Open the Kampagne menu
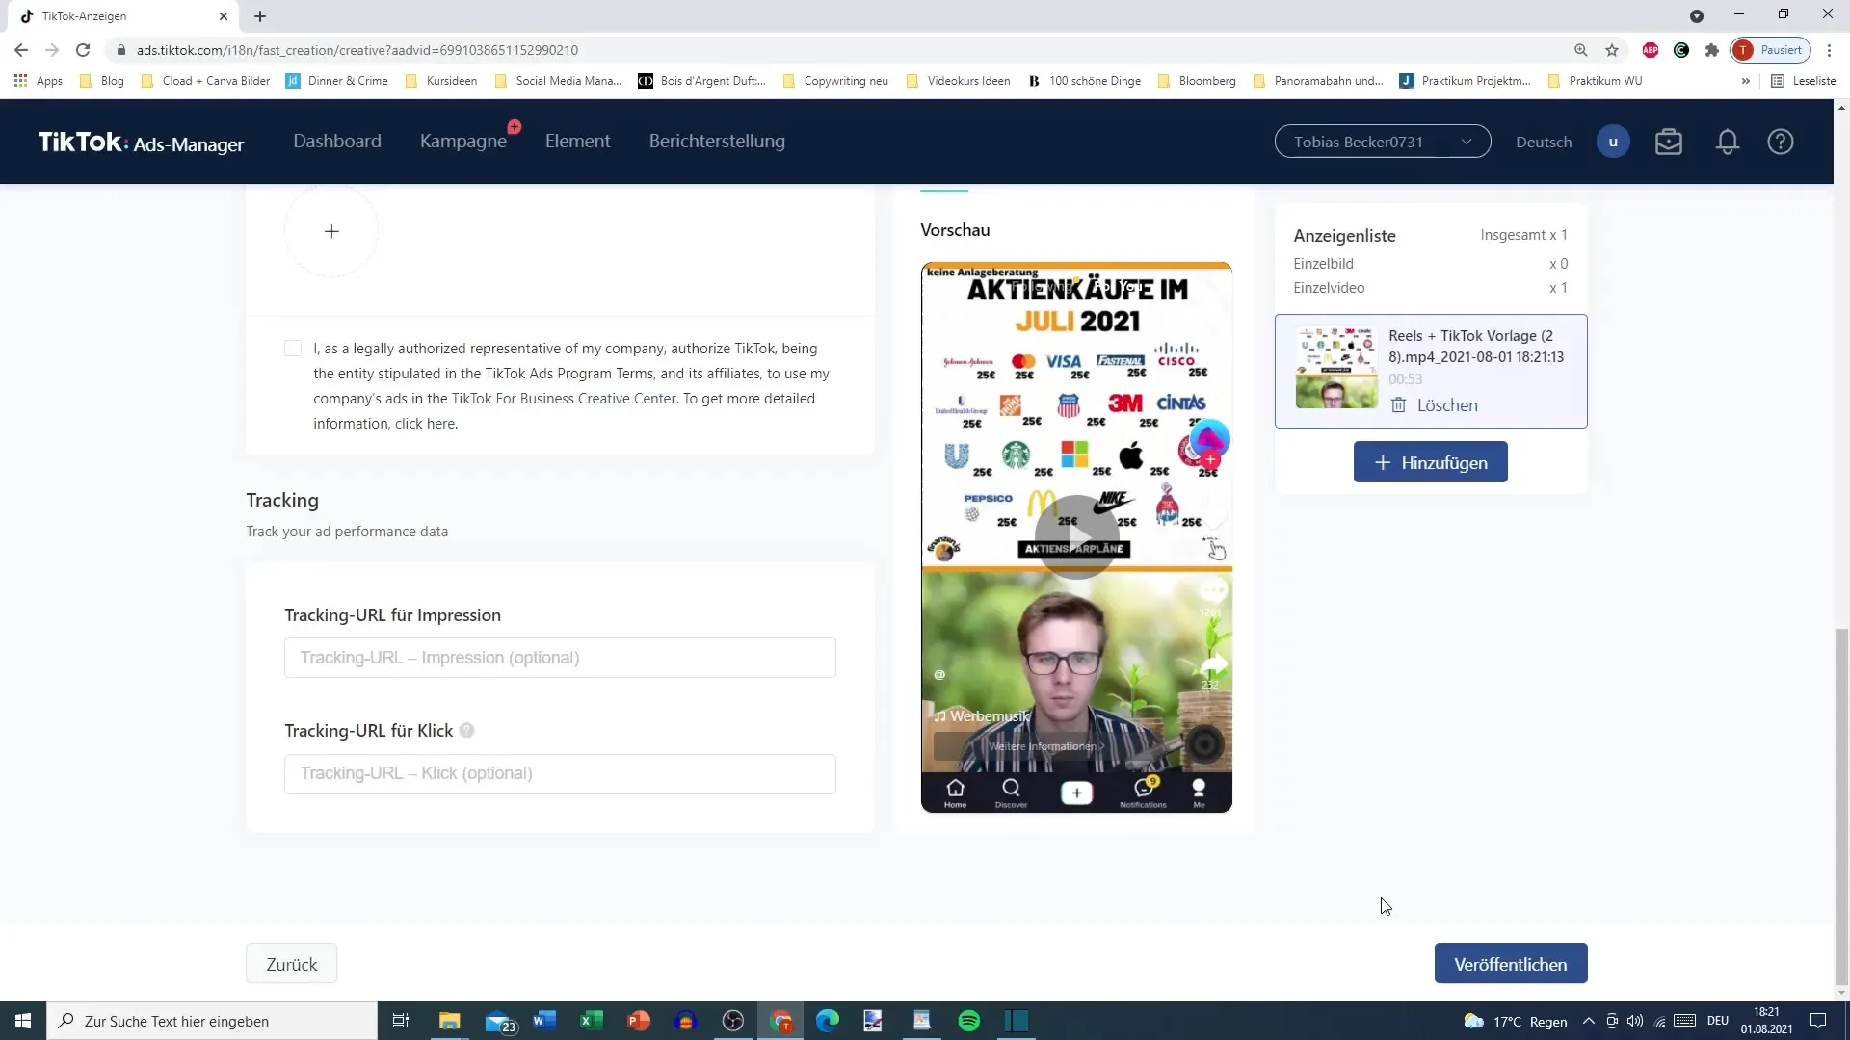This screenshot has height=1040, width=1850. point(463,142)
